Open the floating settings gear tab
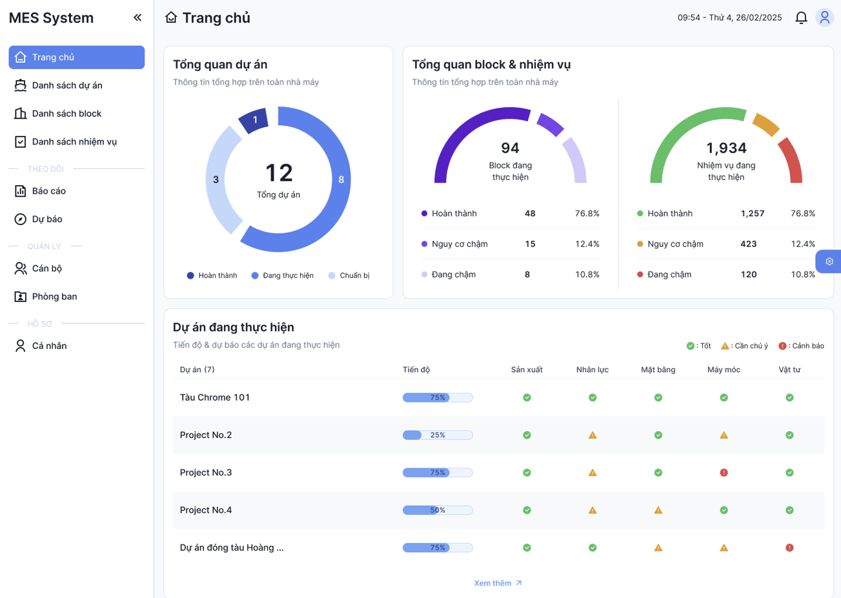The image size is (841, 598). (x=829, y=262)
